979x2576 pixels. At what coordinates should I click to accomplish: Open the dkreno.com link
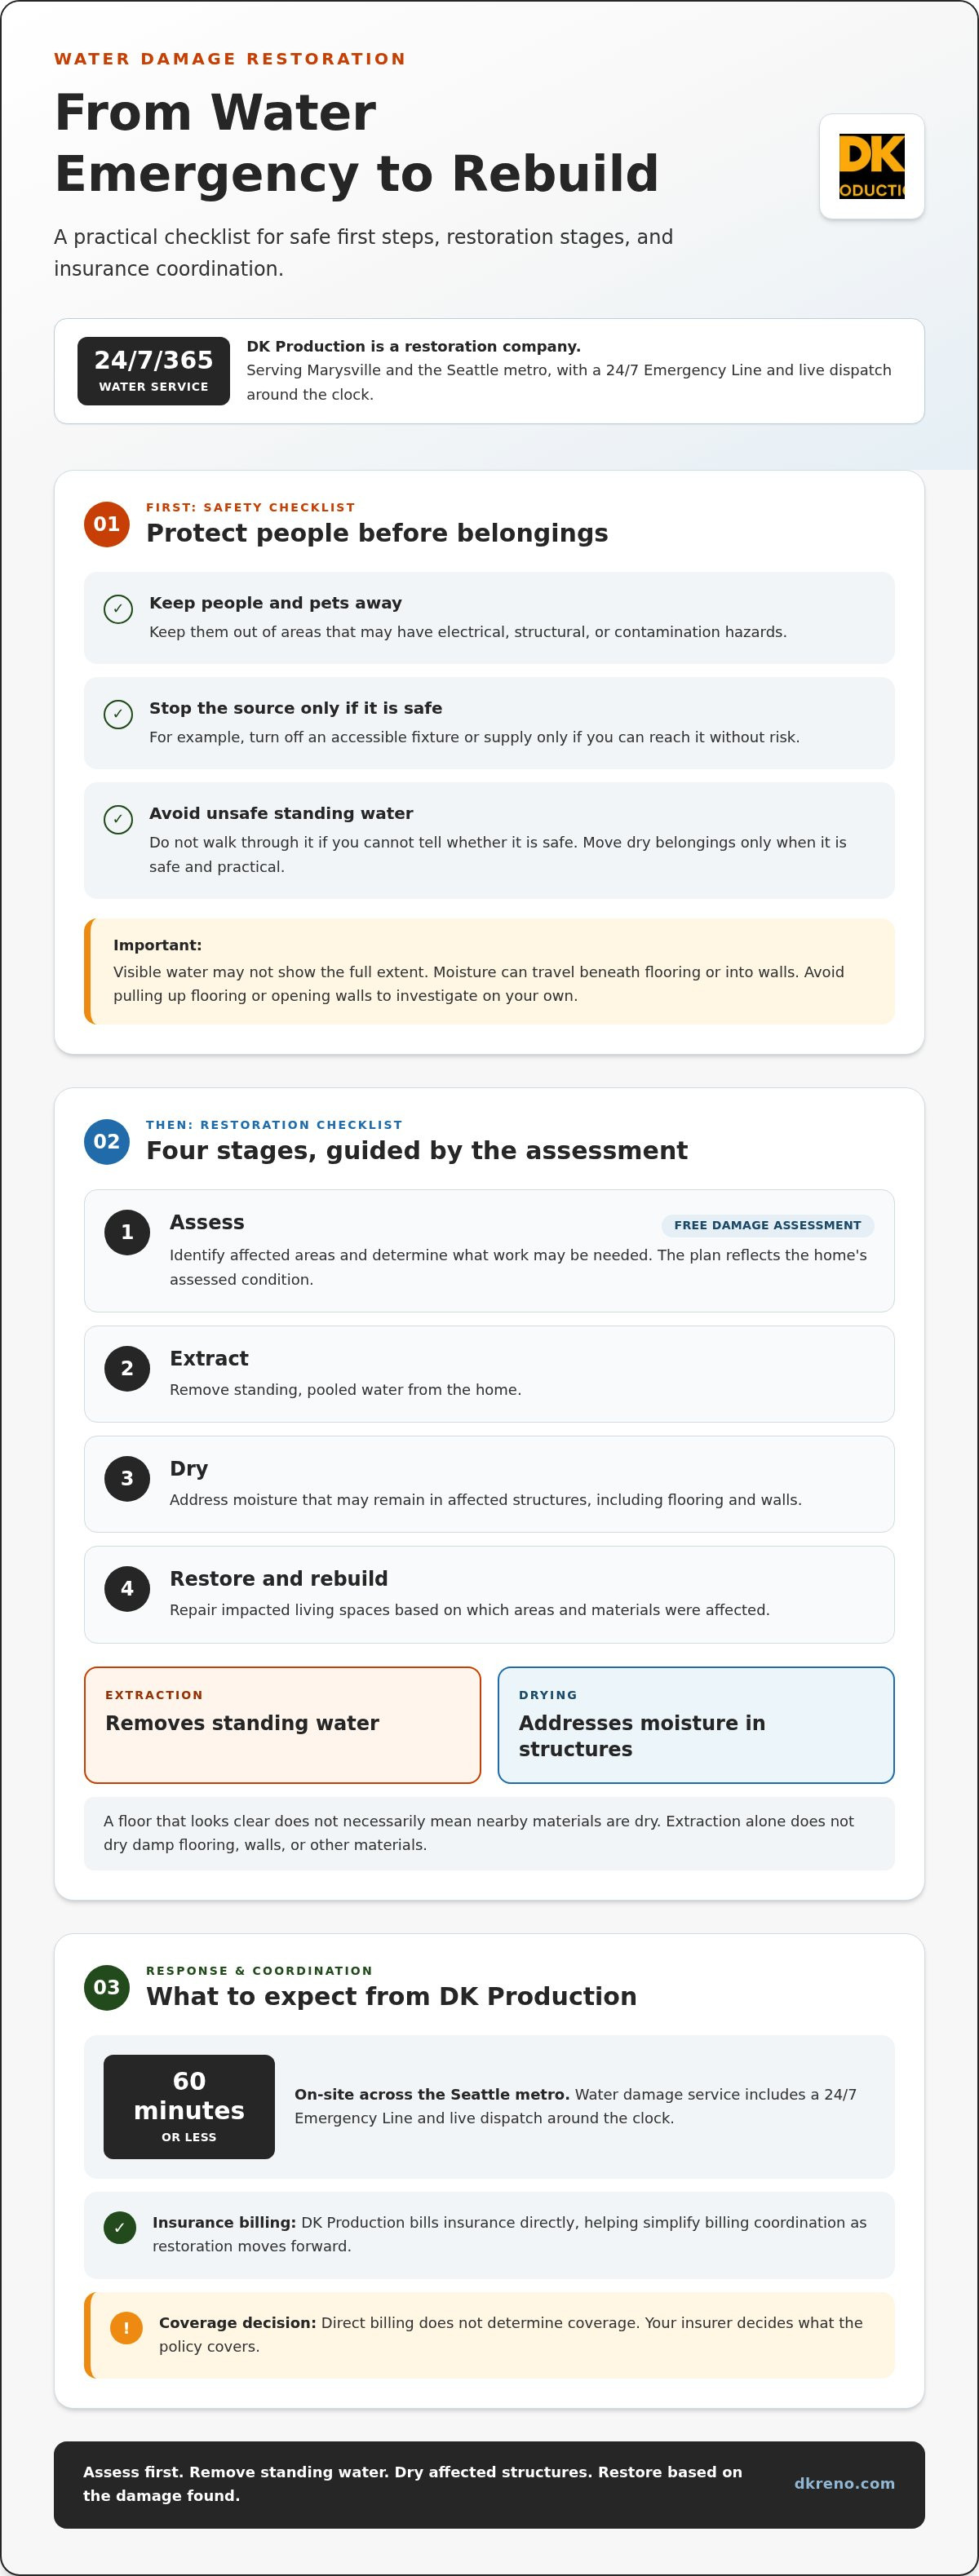click(x=844, y=2483)
